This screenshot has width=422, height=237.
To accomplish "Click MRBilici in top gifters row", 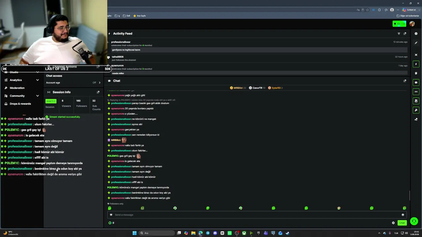I will click(x=238, y=88).
